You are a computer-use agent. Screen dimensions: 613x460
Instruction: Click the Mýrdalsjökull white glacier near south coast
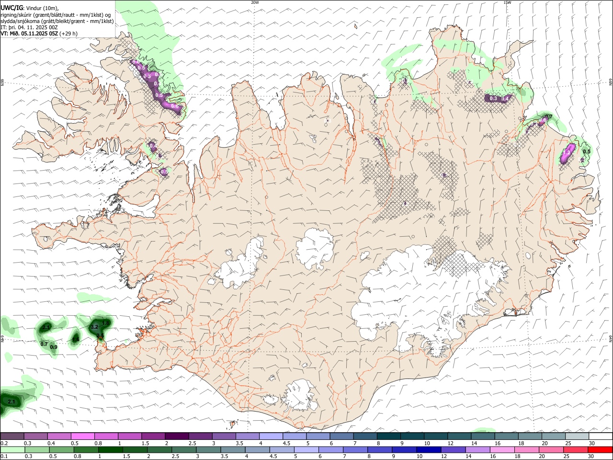tap(301, 396)
